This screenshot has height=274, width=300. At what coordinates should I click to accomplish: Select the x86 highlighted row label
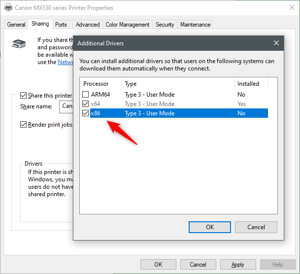pyautogui.click(x=96, y=113)
